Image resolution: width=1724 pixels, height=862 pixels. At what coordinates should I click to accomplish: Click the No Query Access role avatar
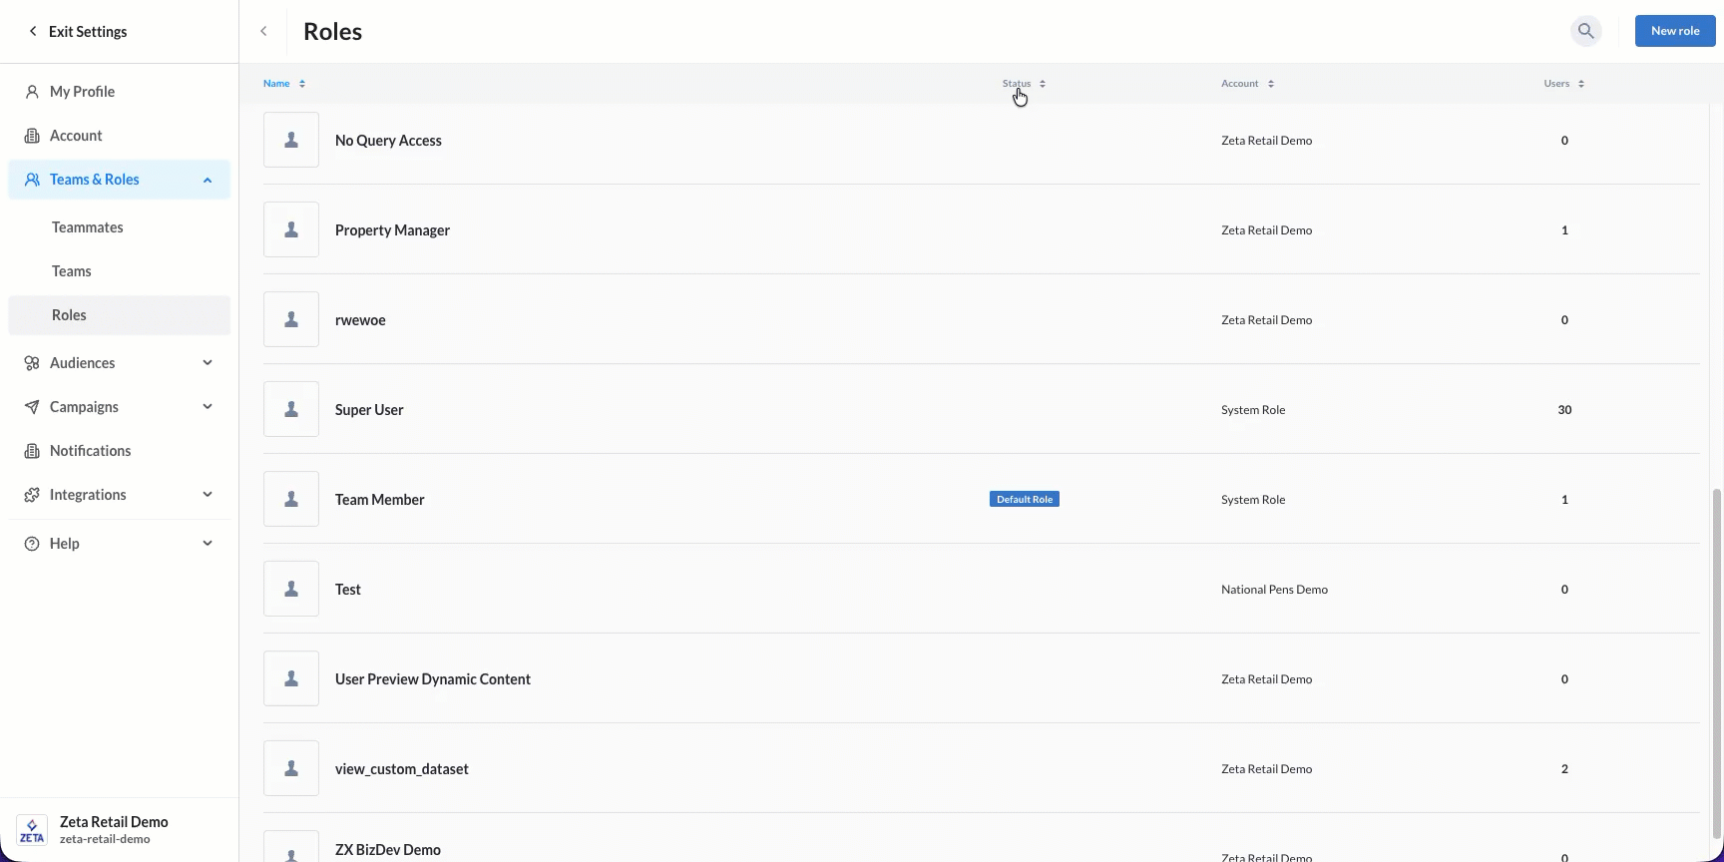[x=291, y=140]
